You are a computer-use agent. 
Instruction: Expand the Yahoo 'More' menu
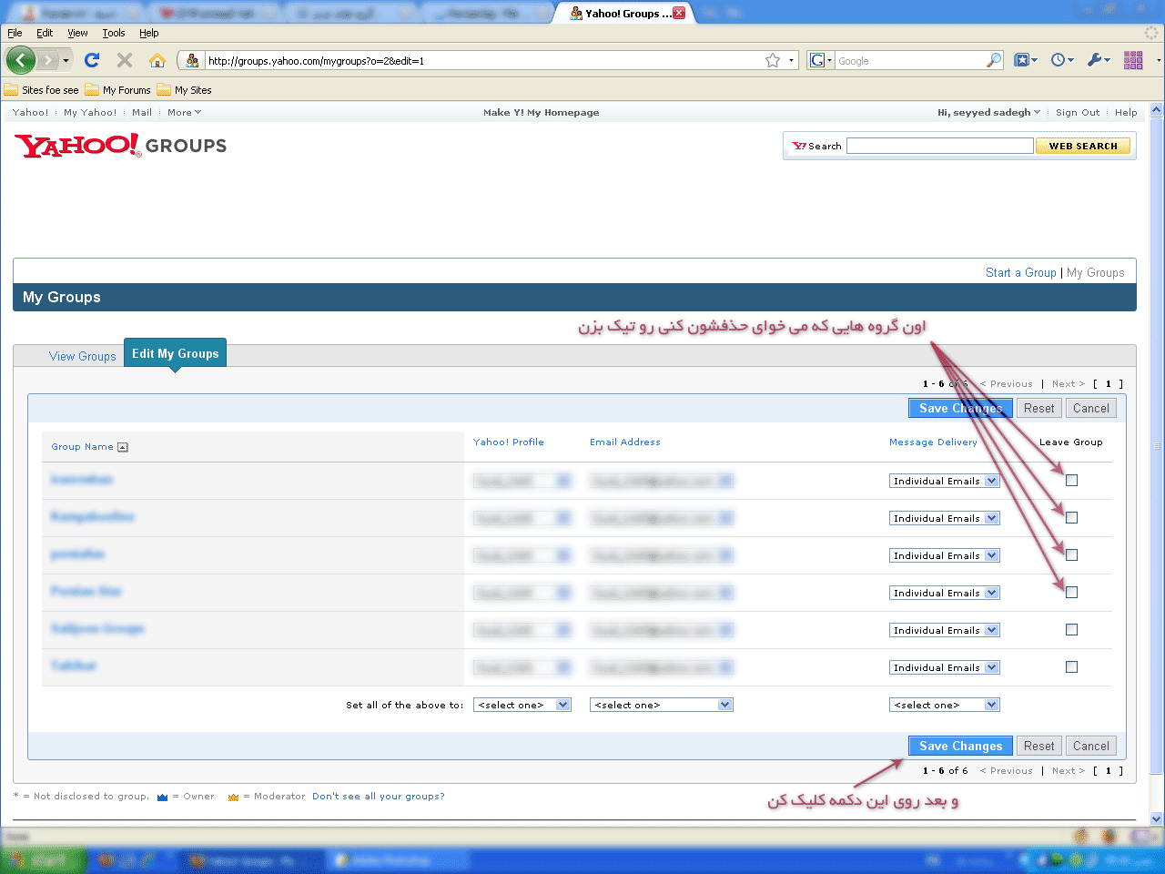coord(184,113)
